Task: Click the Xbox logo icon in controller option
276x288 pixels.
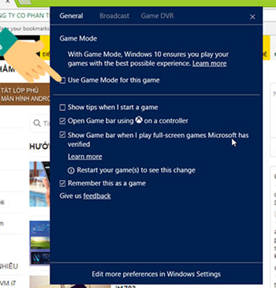Action: (x=139, y=120)
